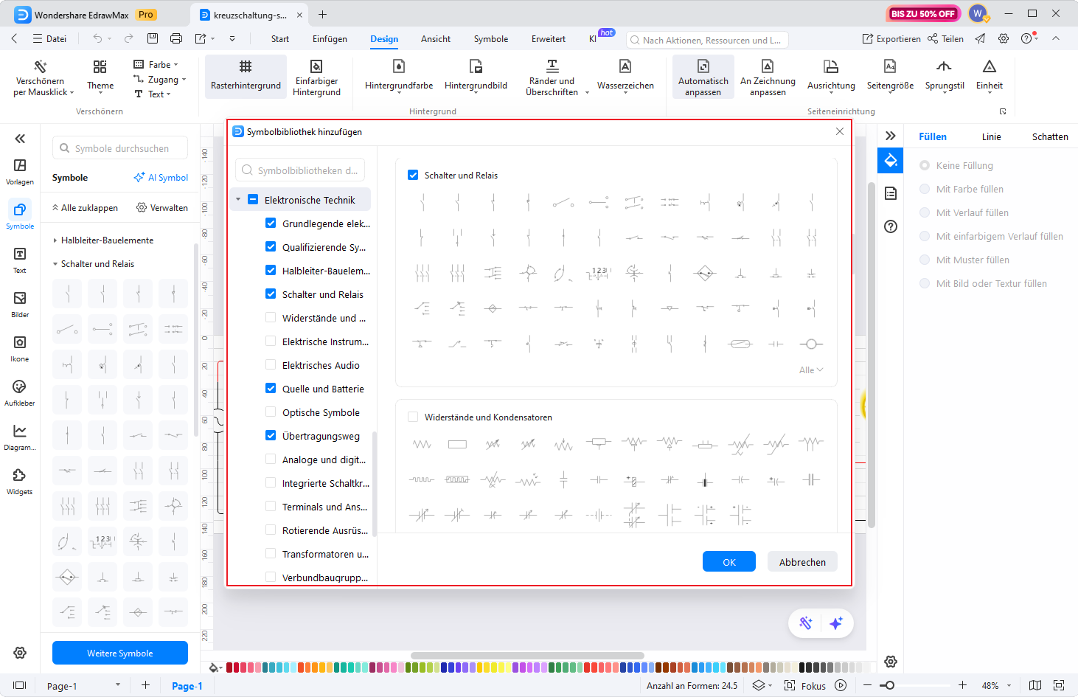Open the Wasserzeichen watermark tool
The width and height of the screenshot is (1078, 697).
(625, 67)
